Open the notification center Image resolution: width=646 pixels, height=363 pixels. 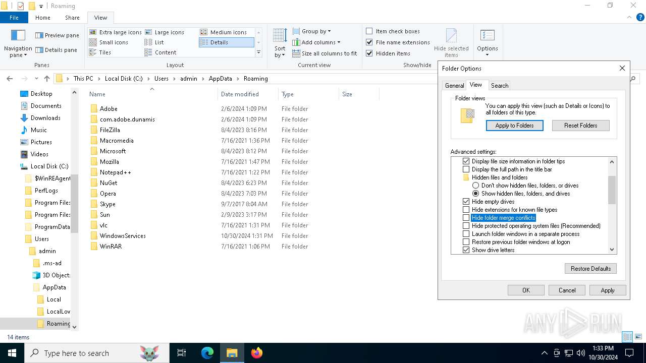pos(629,353)
